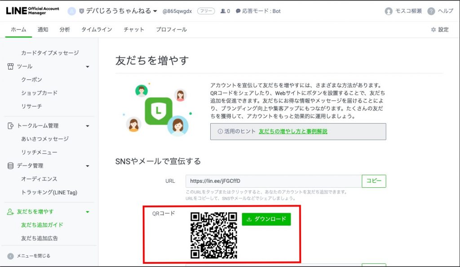Click the shield badge next to account name

(82, 11)
